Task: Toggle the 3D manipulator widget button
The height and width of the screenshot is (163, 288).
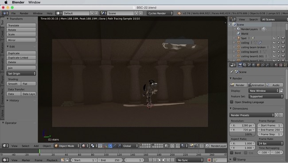Action: pyautogui.click(x=105, y=146)
